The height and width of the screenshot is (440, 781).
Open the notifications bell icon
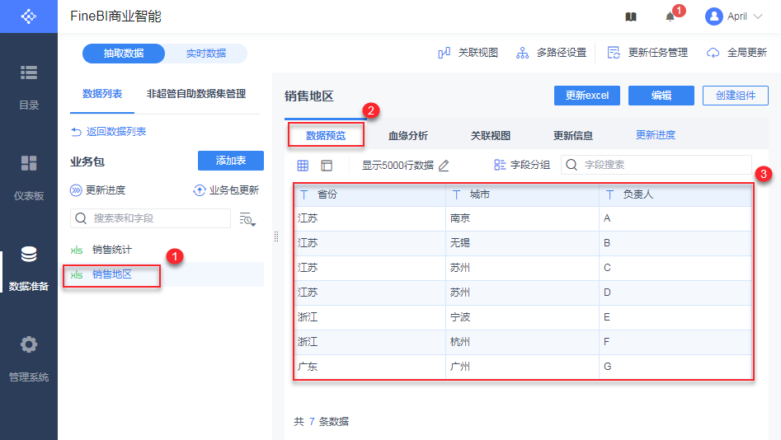point(670,16)
